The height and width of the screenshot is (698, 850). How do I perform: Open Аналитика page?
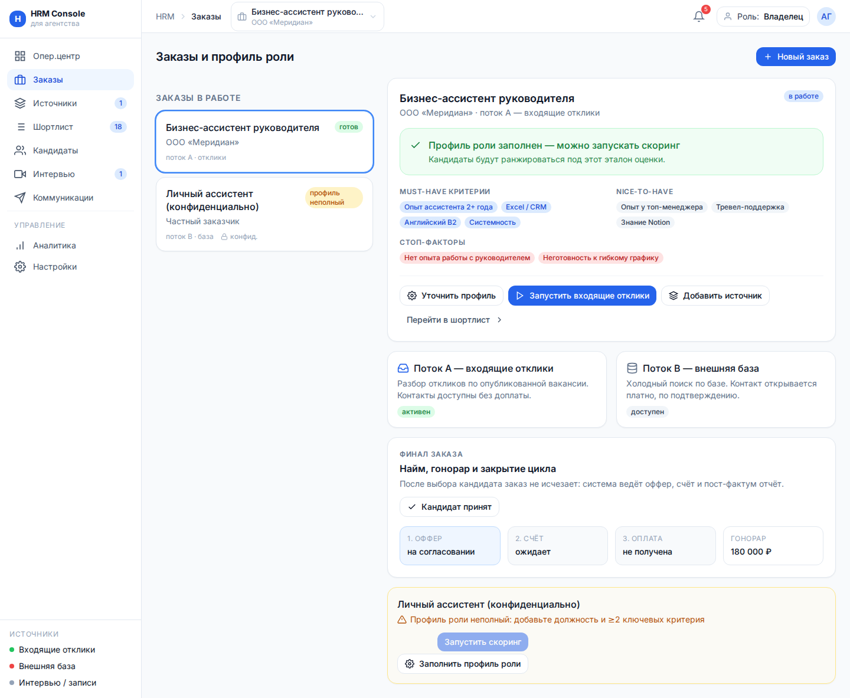(71, 245)
